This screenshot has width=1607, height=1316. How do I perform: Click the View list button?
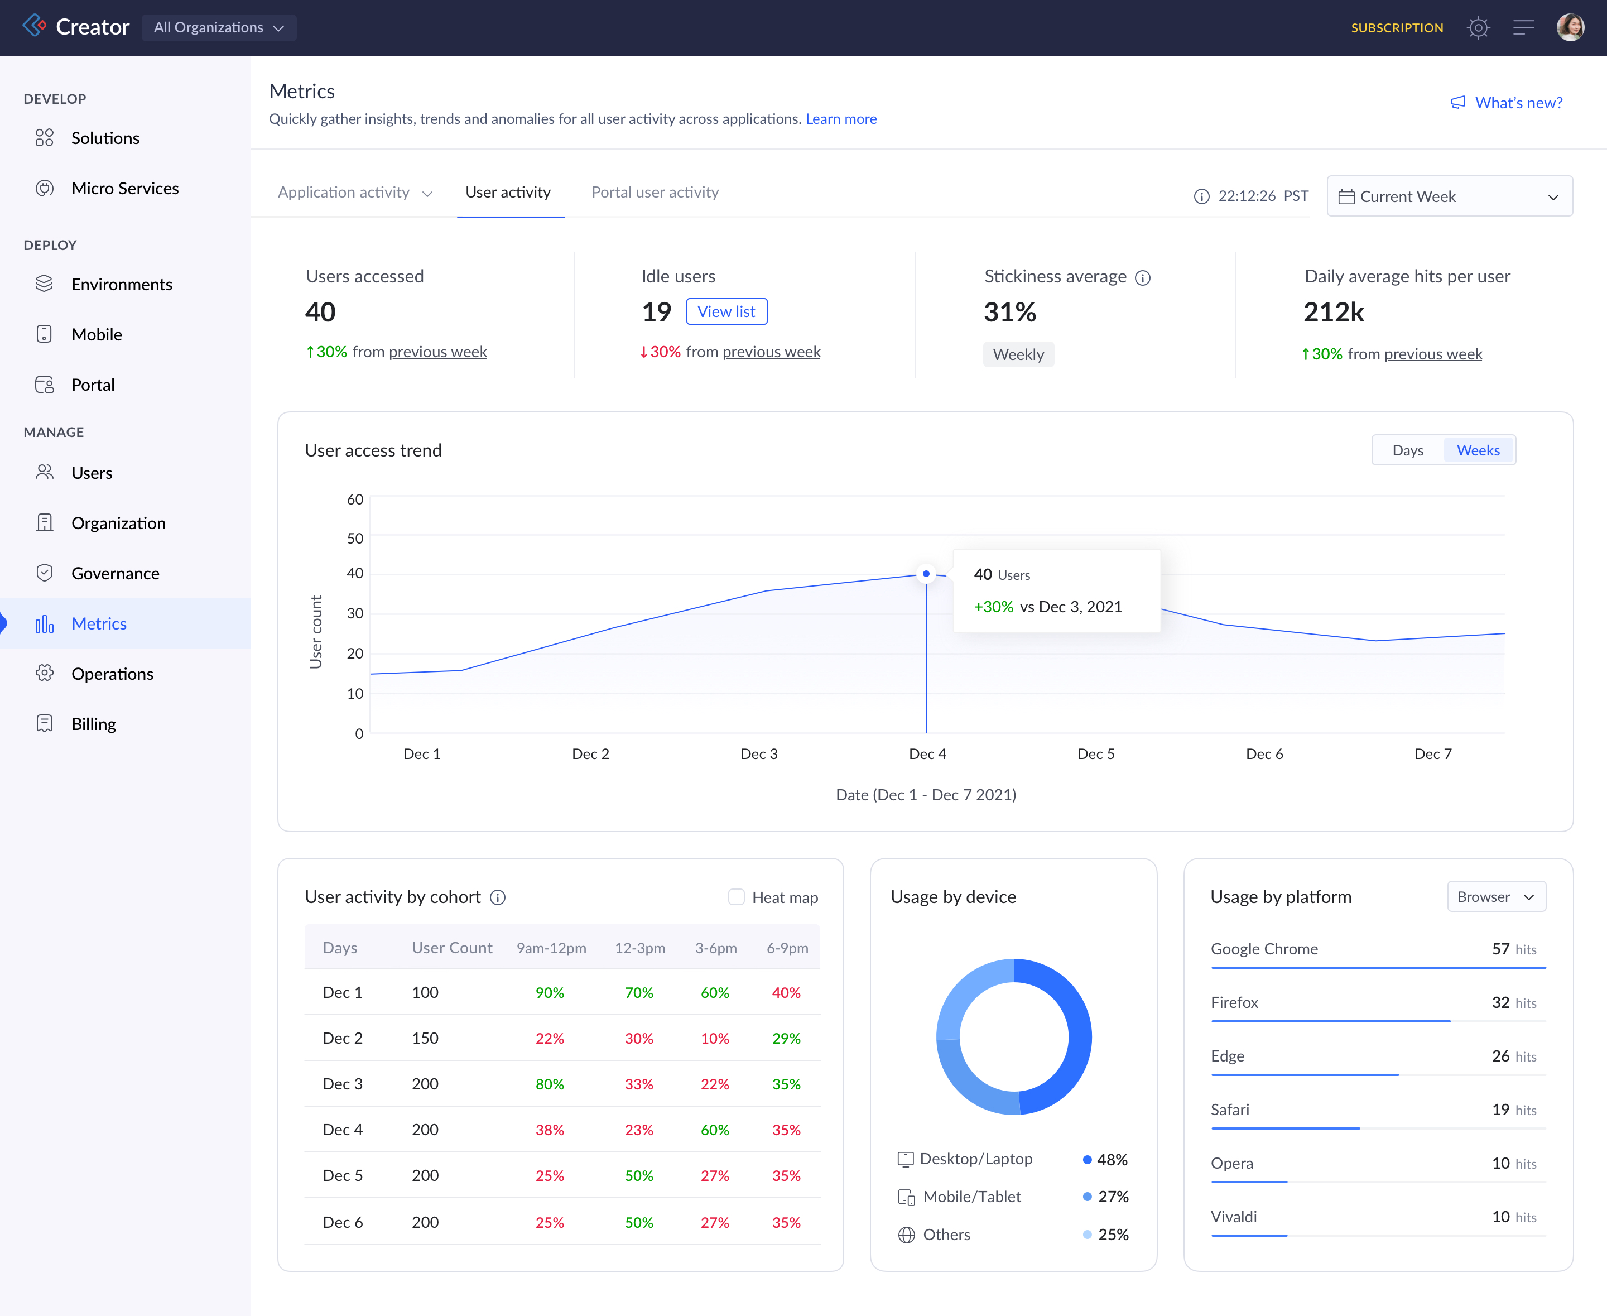[726, 311]
